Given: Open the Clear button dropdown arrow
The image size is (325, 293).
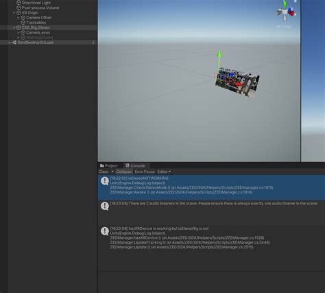Looking at the screenshot, I should point(112,172).
